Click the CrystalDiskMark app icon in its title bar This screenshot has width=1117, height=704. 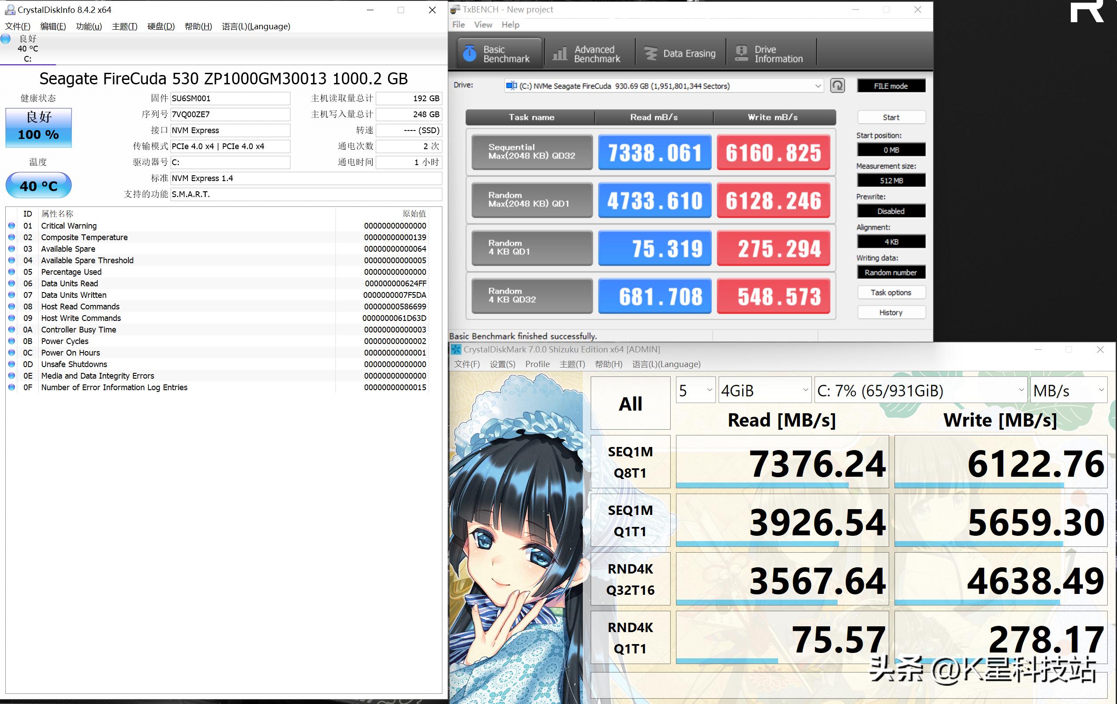pos(456,349)
